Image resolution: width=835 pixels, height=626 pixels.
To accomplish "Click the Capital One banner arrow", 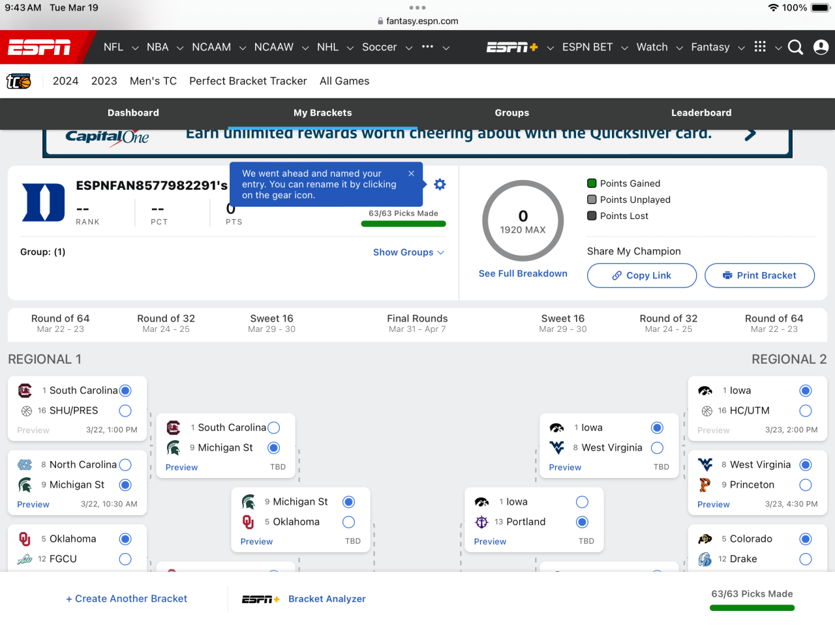I will [x=751, y=134].
